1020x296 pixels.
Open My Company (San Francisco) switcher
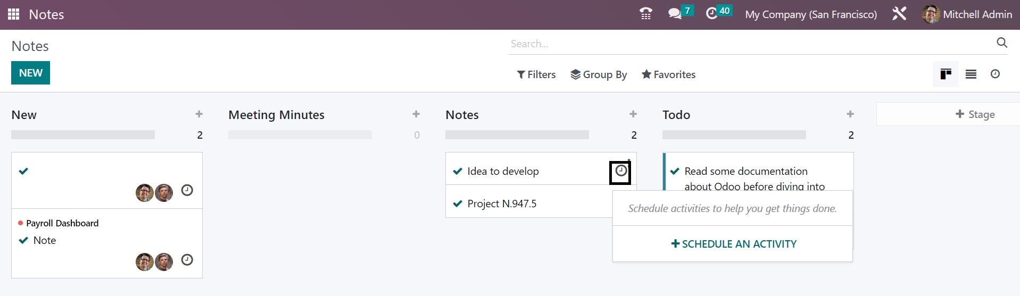coord(810,14)
